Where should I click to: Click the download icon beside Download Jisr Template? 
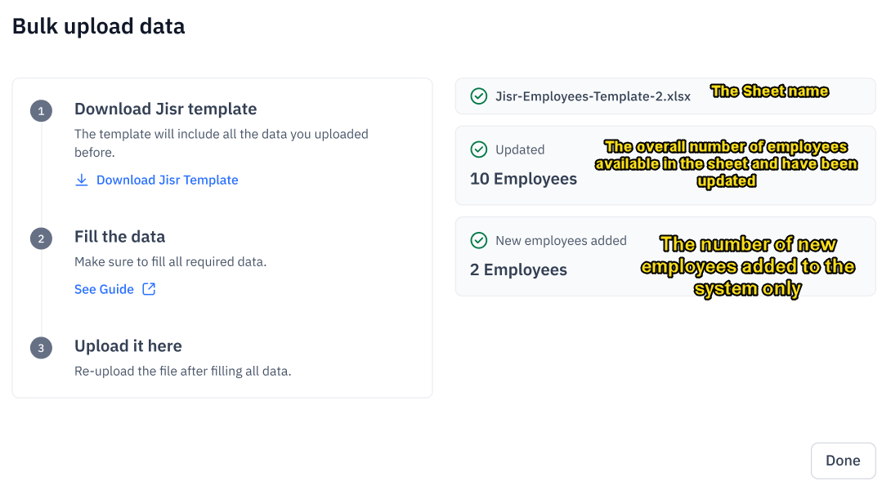click(x=82, y=179)
